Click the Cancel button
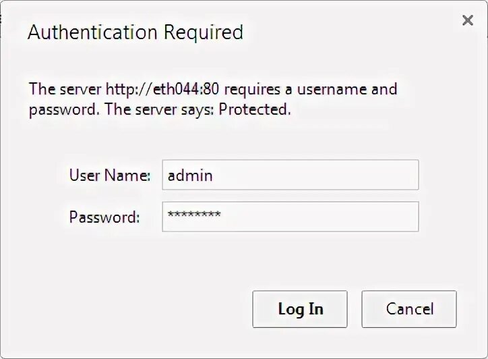This screenshot has width=488, height=359. (409, 309)
